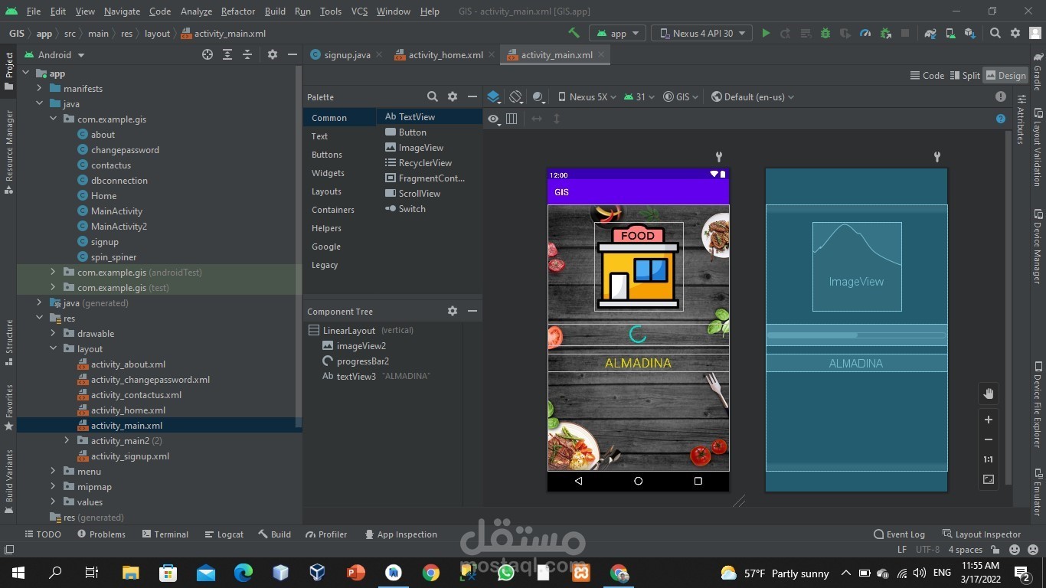Open Google Chrome from Windows taskbar
1046x588 pixels.
pyautogui.click(x=431, y=573)
